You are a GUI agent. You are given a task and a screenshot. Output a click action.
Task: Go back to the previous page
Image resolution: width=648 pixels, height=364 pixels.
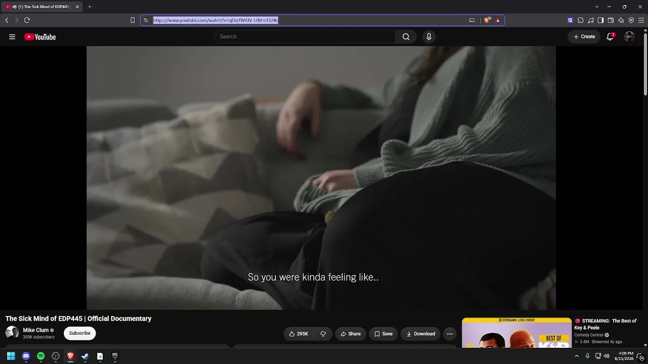click(x=7, y=20)
